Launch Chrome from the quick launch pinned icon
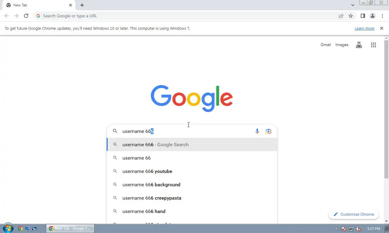389x233 pixels. click(20, 228)
